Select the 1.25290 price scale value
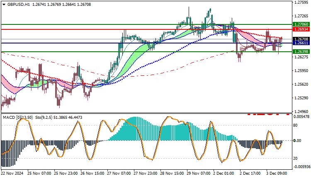This screenshot has width=311, height=178. tap(301, 98)
